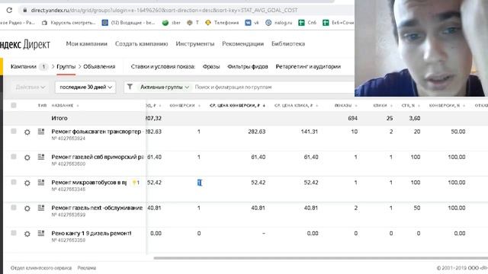The width and height of the screenshot is (488, 274).
Task: Open Инструменты menu
Action: point(195,44)
